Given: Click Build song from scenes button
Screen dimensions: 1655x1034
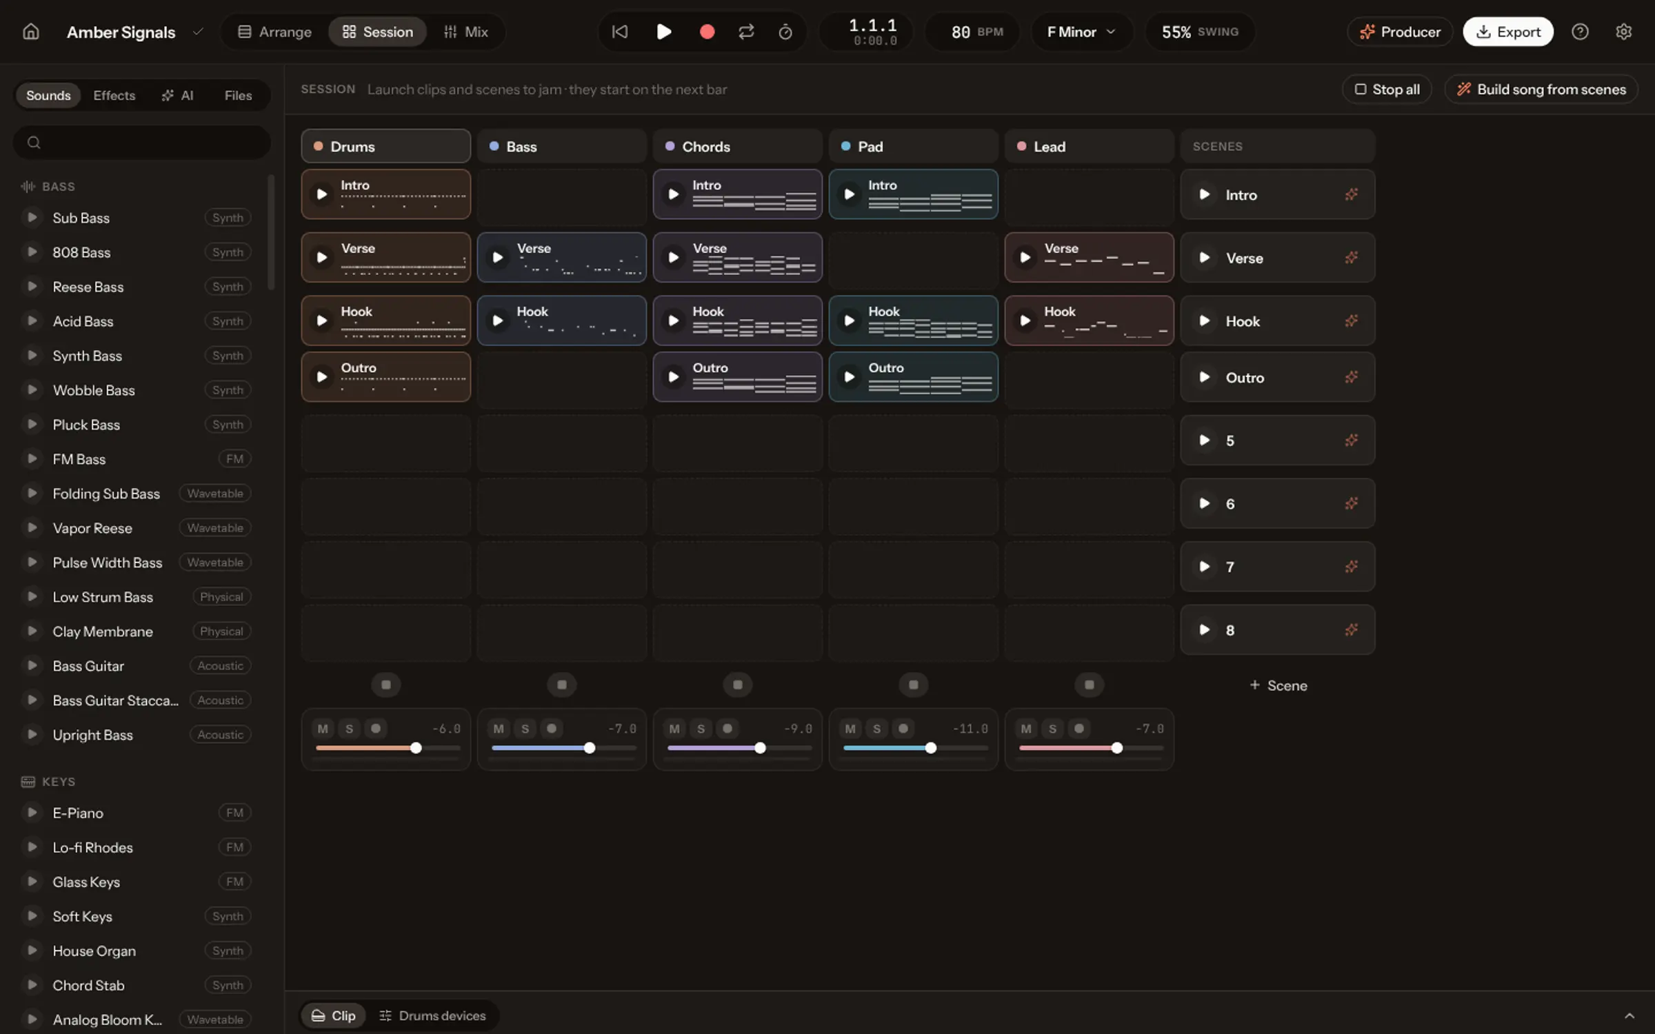Looking at the screenshot, I should pos(1541,90).
